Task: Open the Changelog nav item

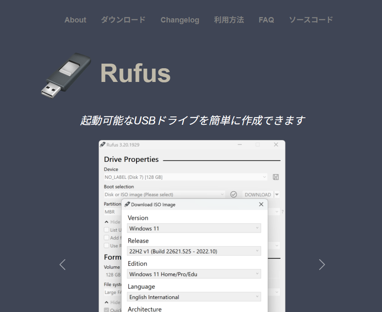Action: click(x=180, y=20)
